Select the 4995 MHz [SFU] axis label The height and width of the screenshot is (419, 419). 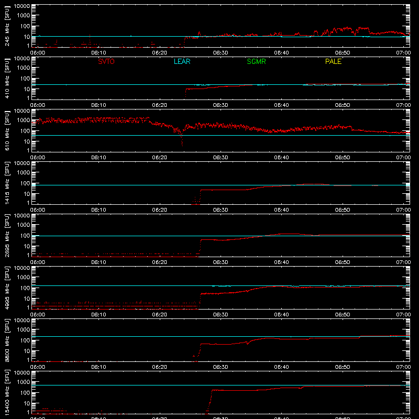tap(7, 288)
